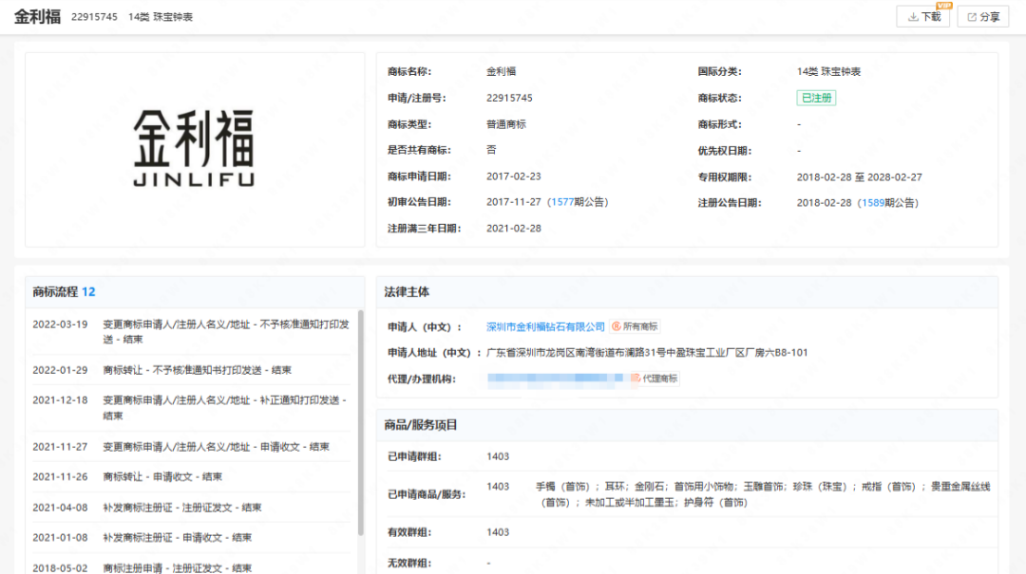The height and width of the screenshot is (574, 1026).
Task: Click the trademark process list scrollbar
Action: pos(360,417)
